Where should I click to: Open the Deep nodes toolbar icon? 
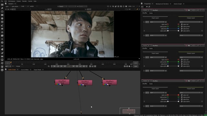pyautogui.click(x=2, y=43)
